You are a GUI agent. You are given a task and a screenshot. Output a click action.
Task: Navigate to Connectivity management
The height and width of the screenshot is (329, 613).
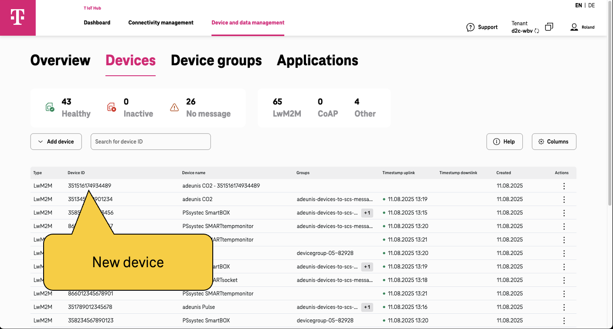[160, 22]
